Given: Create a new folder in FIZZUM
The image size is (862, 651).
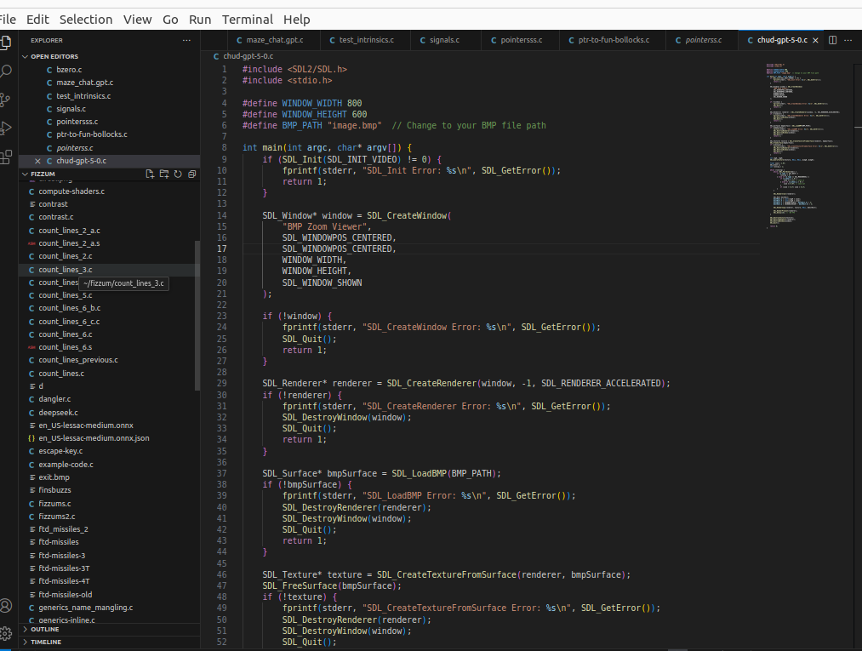Looking at the screenshot, I should pos(164,174).
